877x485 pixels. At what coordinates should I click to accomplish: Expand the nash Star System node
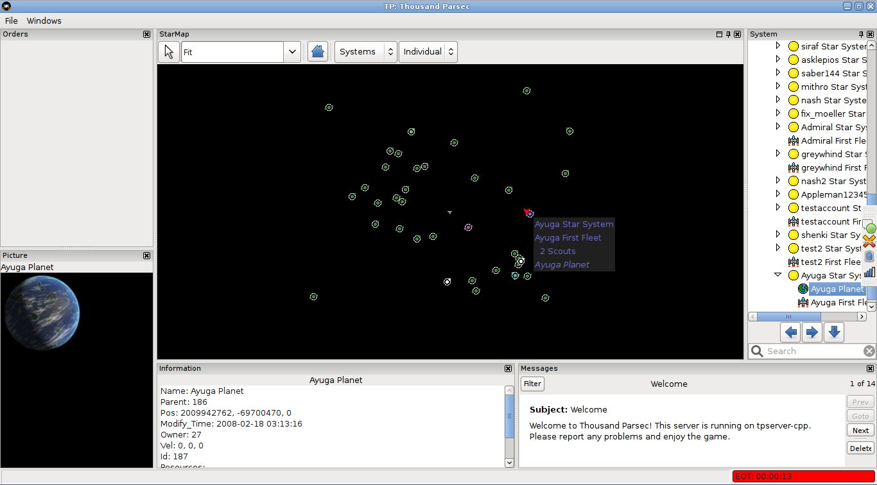click(x=778, y=100)
